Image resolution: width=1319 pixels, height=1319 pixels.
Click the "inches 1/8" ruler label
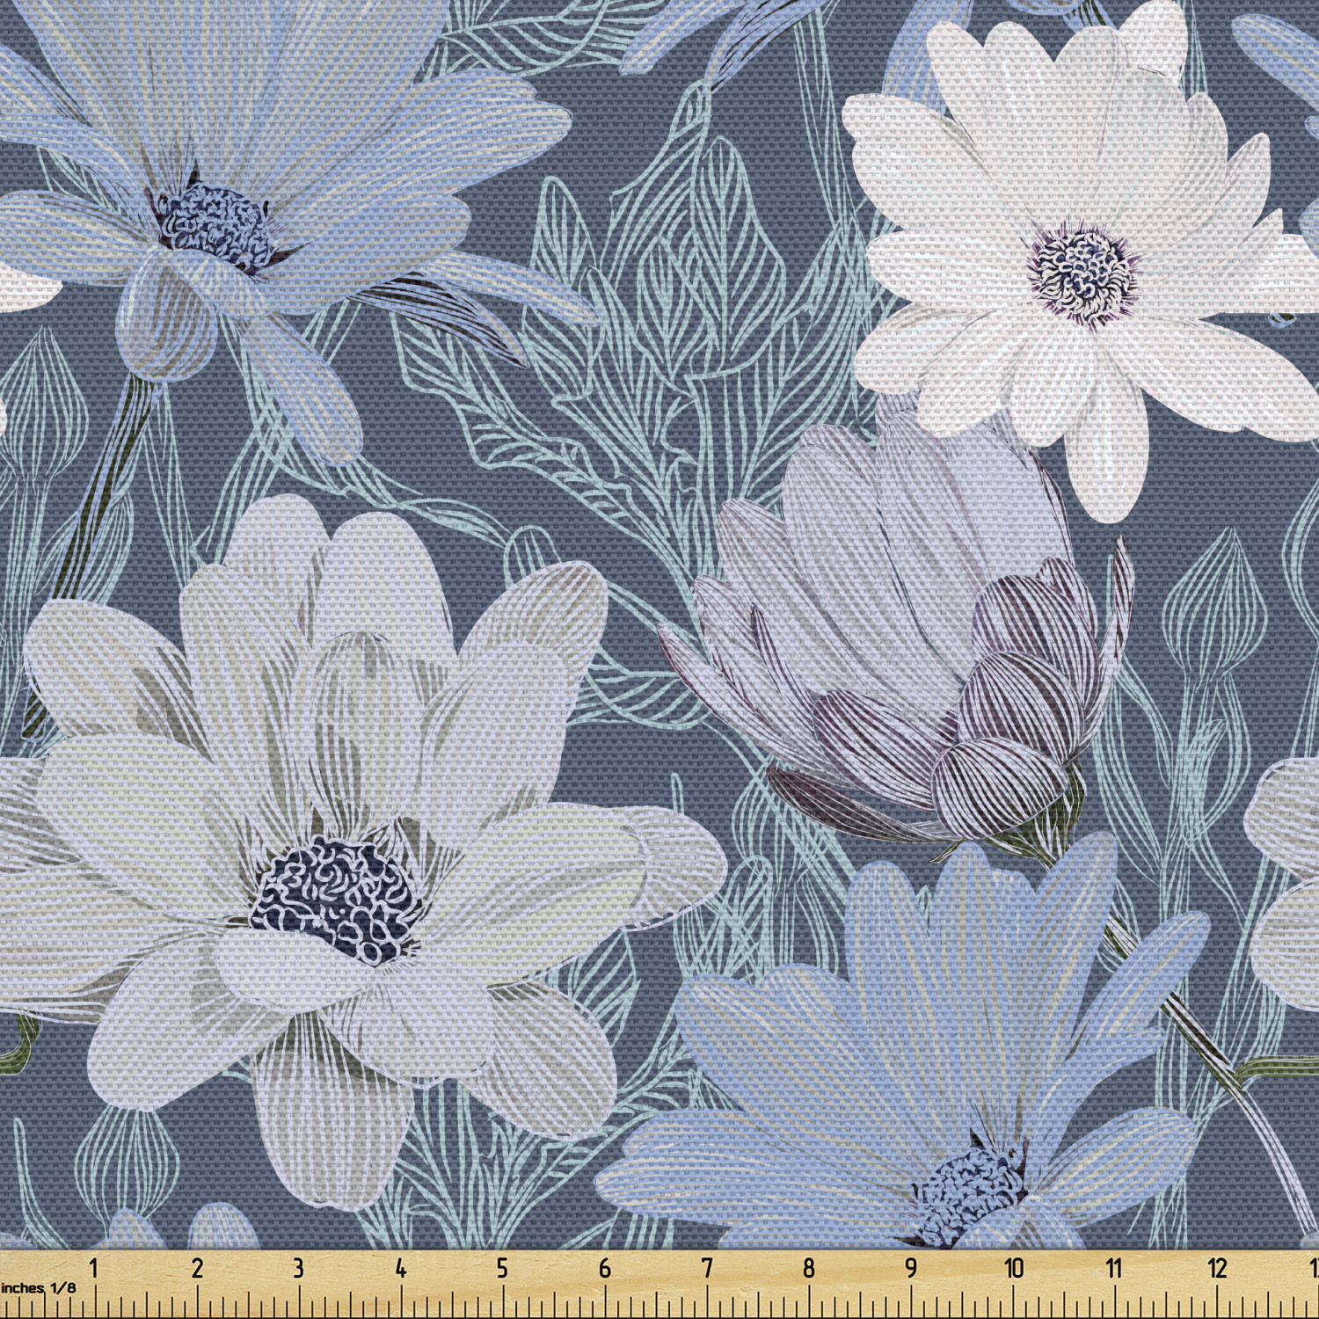pos(39,1287)
